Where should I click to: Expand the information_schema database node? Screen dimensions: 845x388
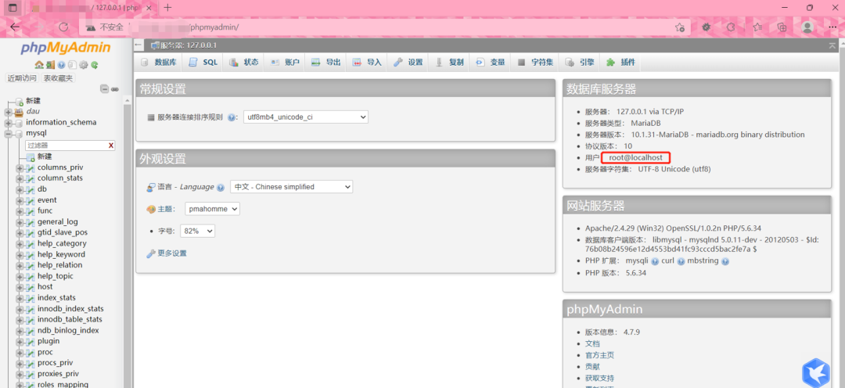[8, 122]
